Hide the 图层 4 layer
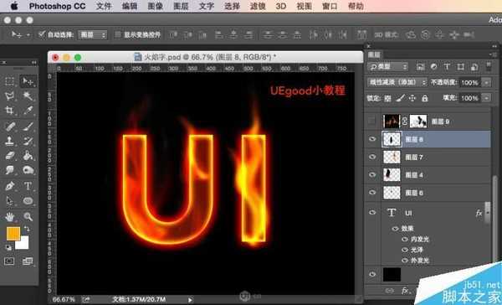 pos(372,174)
